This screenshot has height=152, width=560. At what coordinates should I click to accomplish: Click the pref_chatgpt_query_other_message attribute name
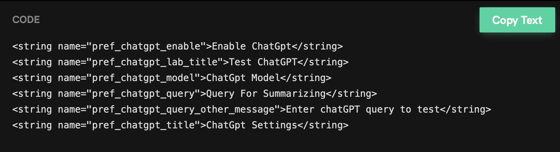point(183,109)
